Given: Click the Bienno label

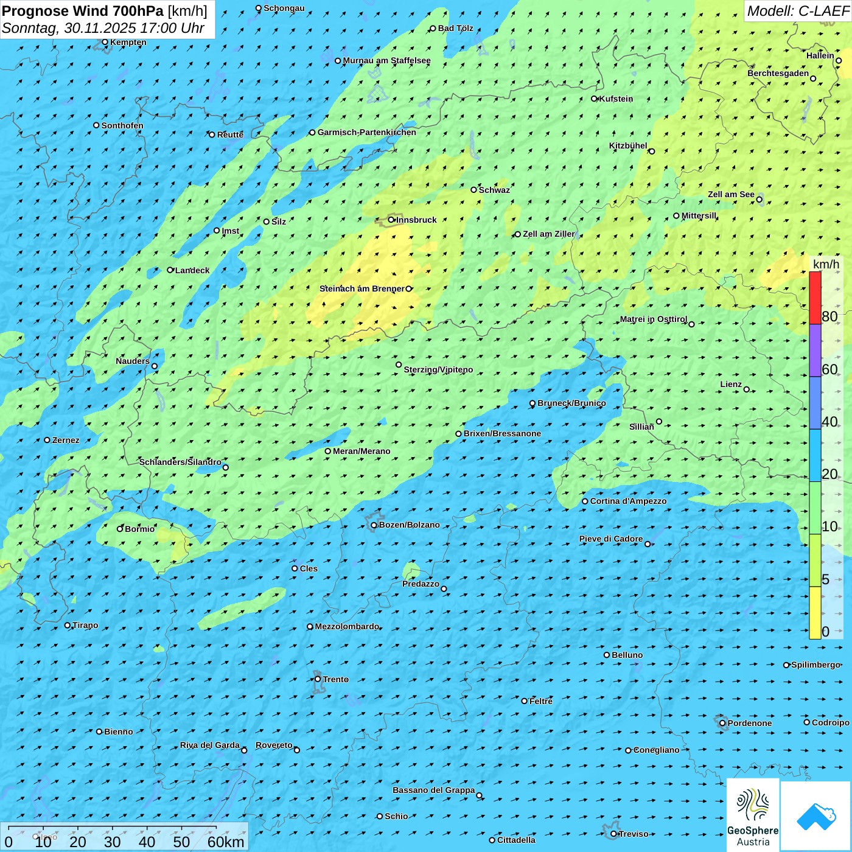Looking at the screenshot, I should point(118,732).
